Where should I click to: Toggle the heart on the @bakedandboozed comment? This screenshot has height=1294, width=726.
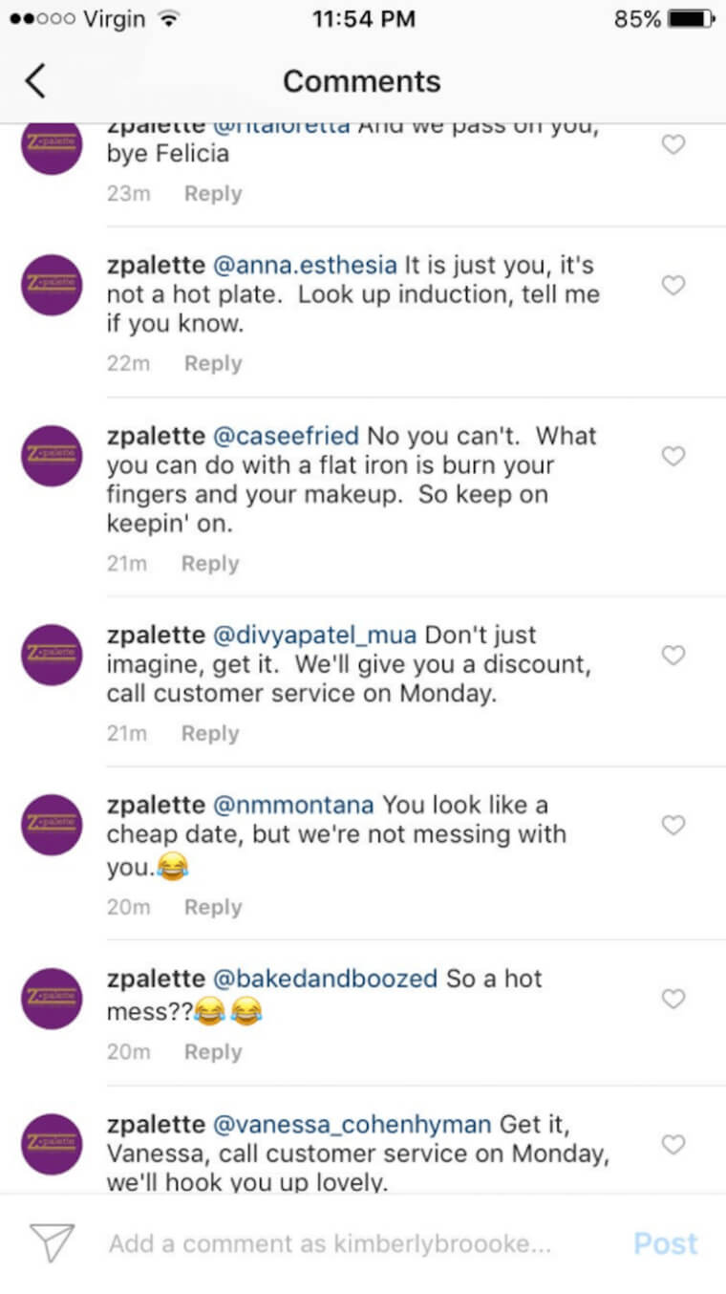673,998
